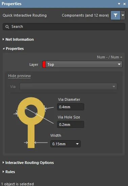The height and width of the screenshot is (186, 128).
Task: Open the disabled Via dropdown arrow
Action: point(114,87)
